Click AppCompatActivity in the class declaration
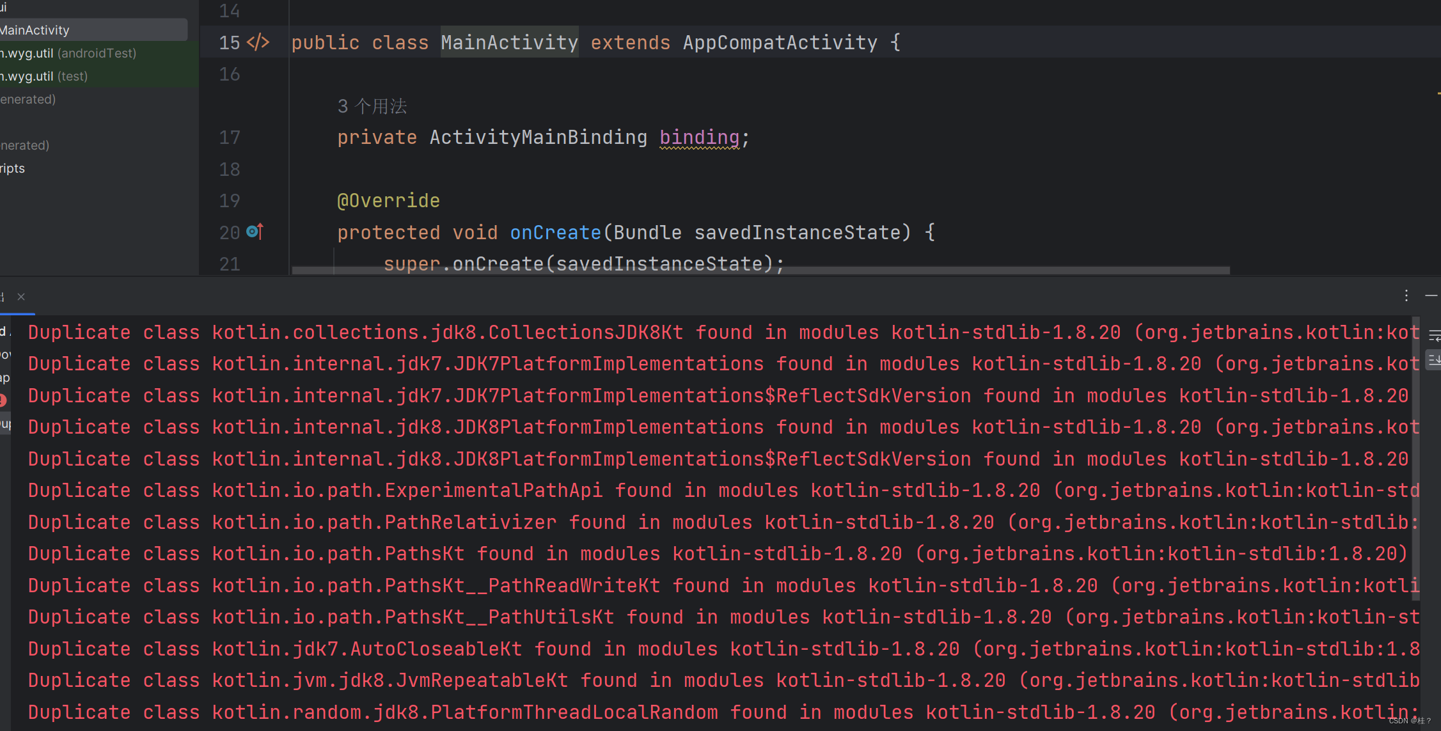 [x=780, y=42]
